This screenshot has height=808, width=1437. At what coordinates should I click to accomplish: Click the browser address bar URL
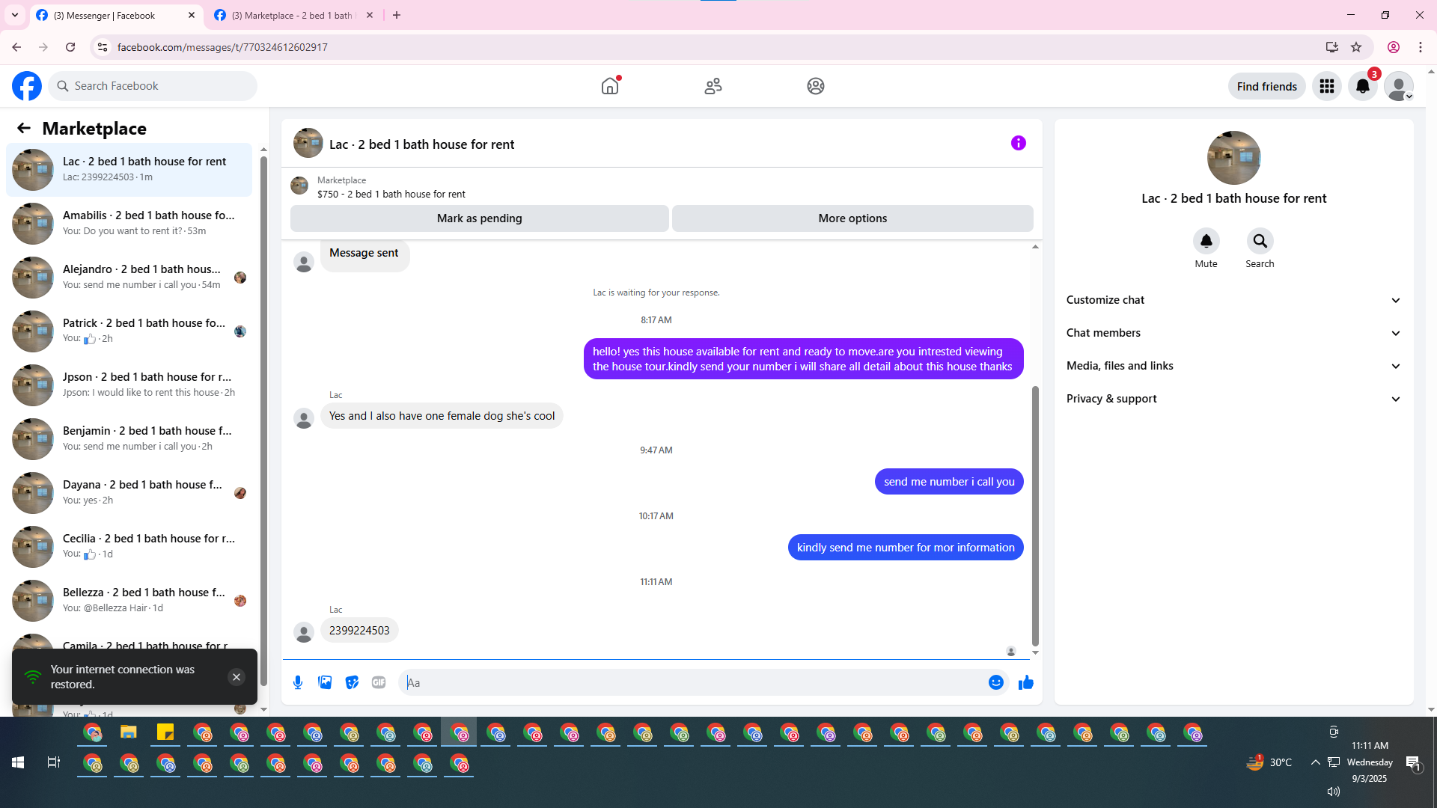tap(222, 47)
